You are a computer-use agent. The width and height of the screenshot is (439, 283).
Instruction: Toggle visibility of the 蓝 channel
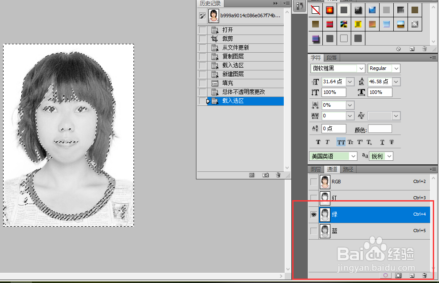pyautogui.click(x=314, y=231)
